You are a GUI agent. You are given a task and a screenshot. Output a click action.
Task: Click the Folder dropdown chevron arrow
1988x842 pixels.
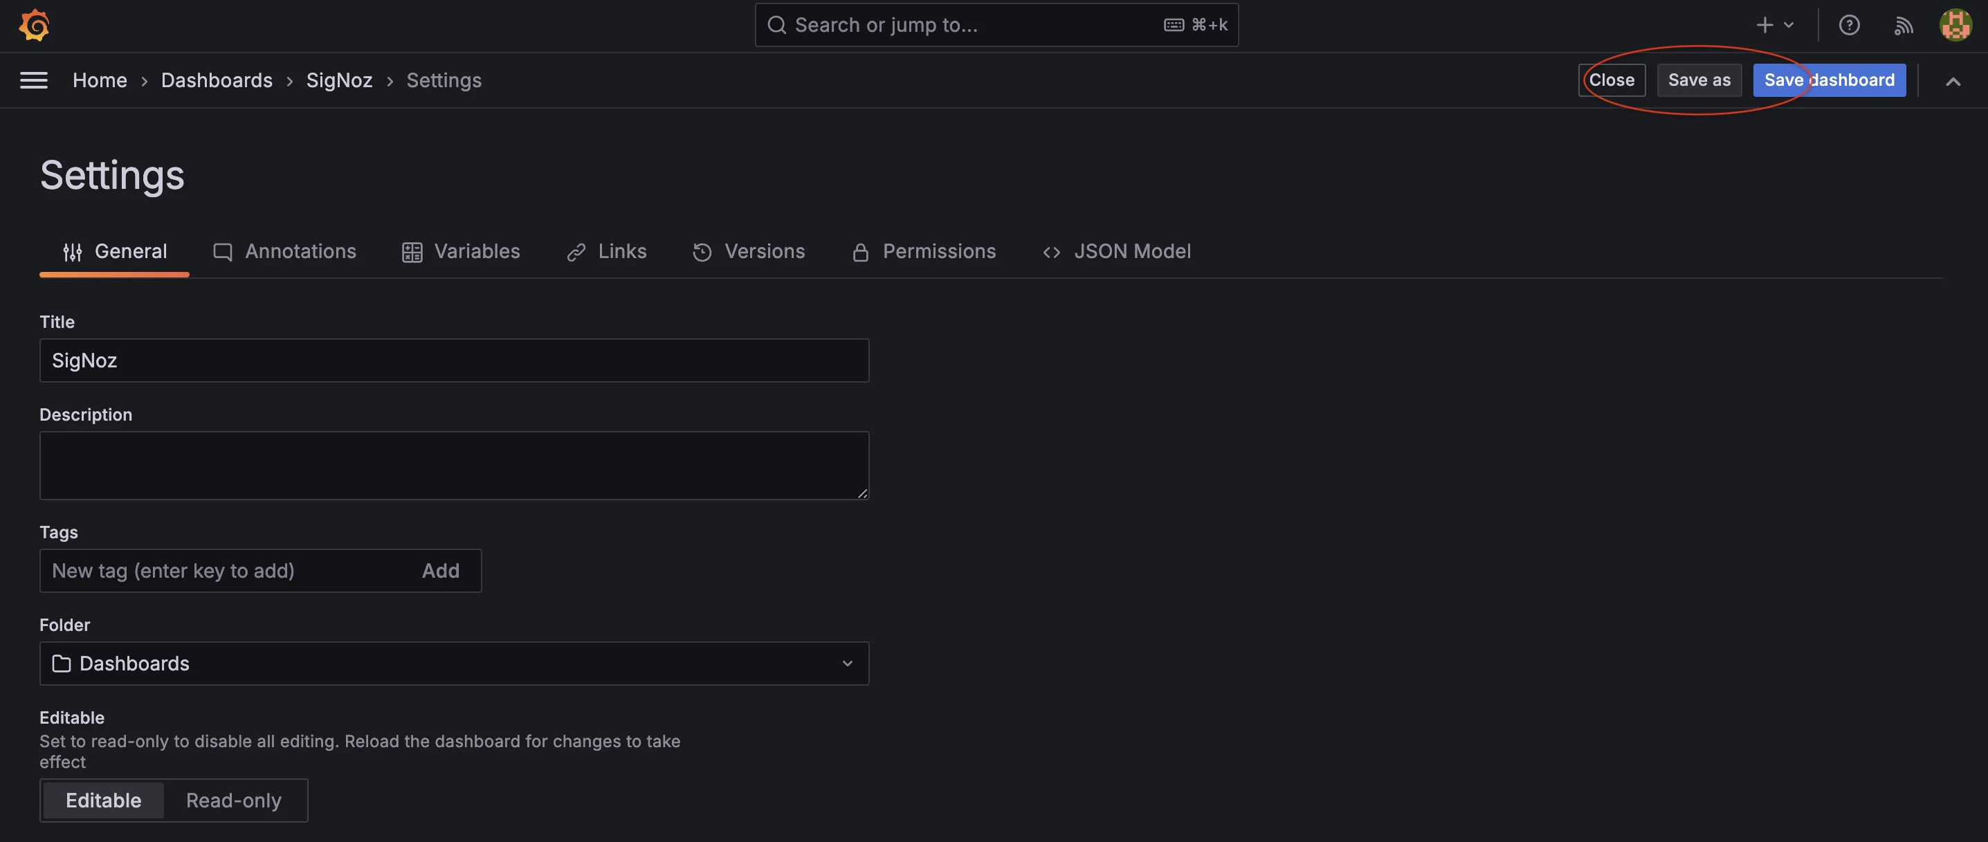(x=848, y=663)
